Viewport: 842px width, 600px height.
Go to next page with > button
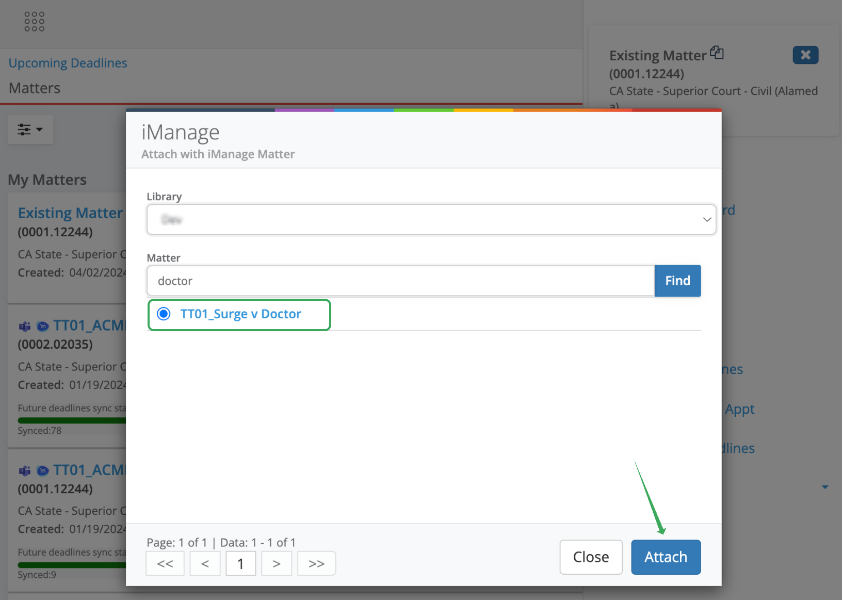coord(277,563)
